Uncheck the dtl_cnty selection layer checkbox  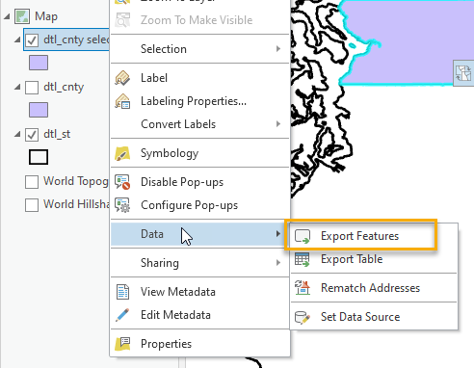(x=32, y=40)
